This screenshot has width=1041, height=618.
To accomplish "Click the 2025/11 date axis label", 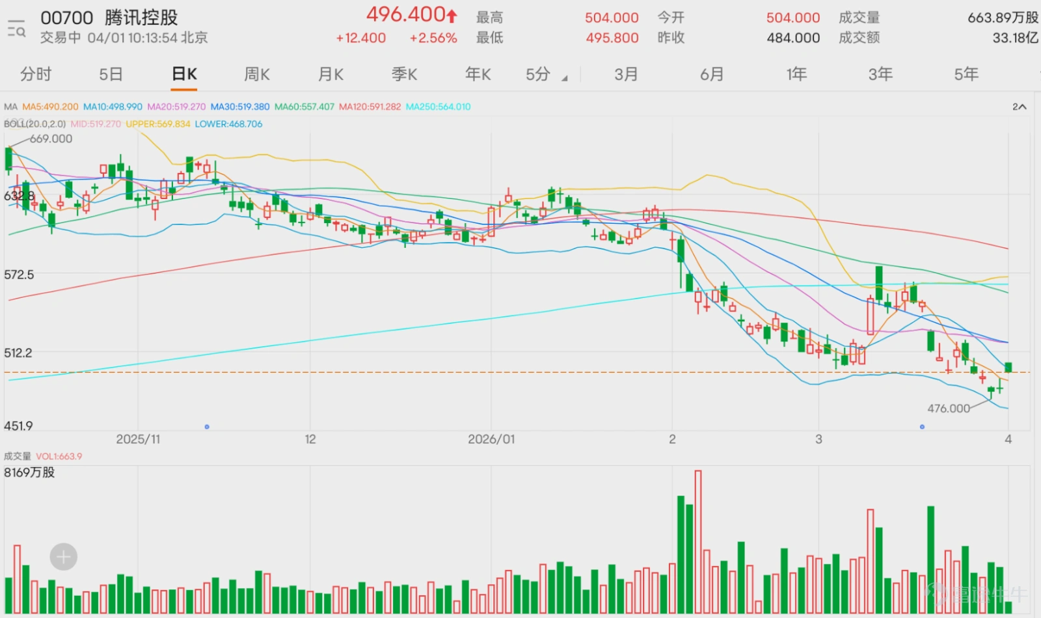I will click(x=138, y=439).
